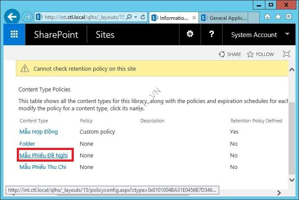The height and width of the screenshot is (200, 299).
Task: Open the SharePoint app launcher waffle
Action: [14, 34]
